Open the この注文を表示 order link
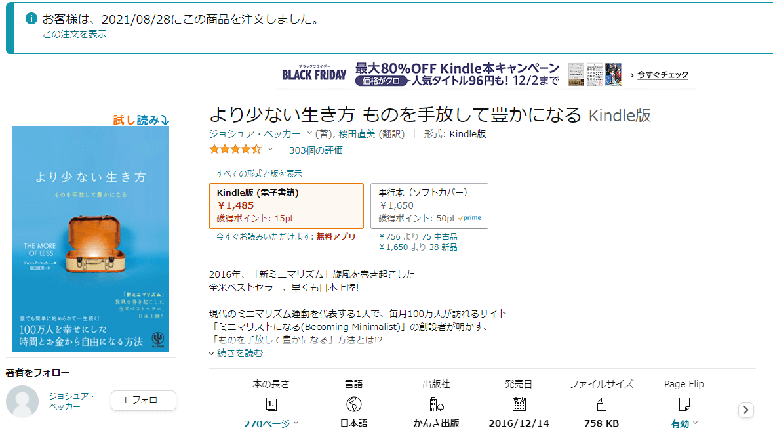Viewport: 773px width, 441px height. [x=75, y=34]
